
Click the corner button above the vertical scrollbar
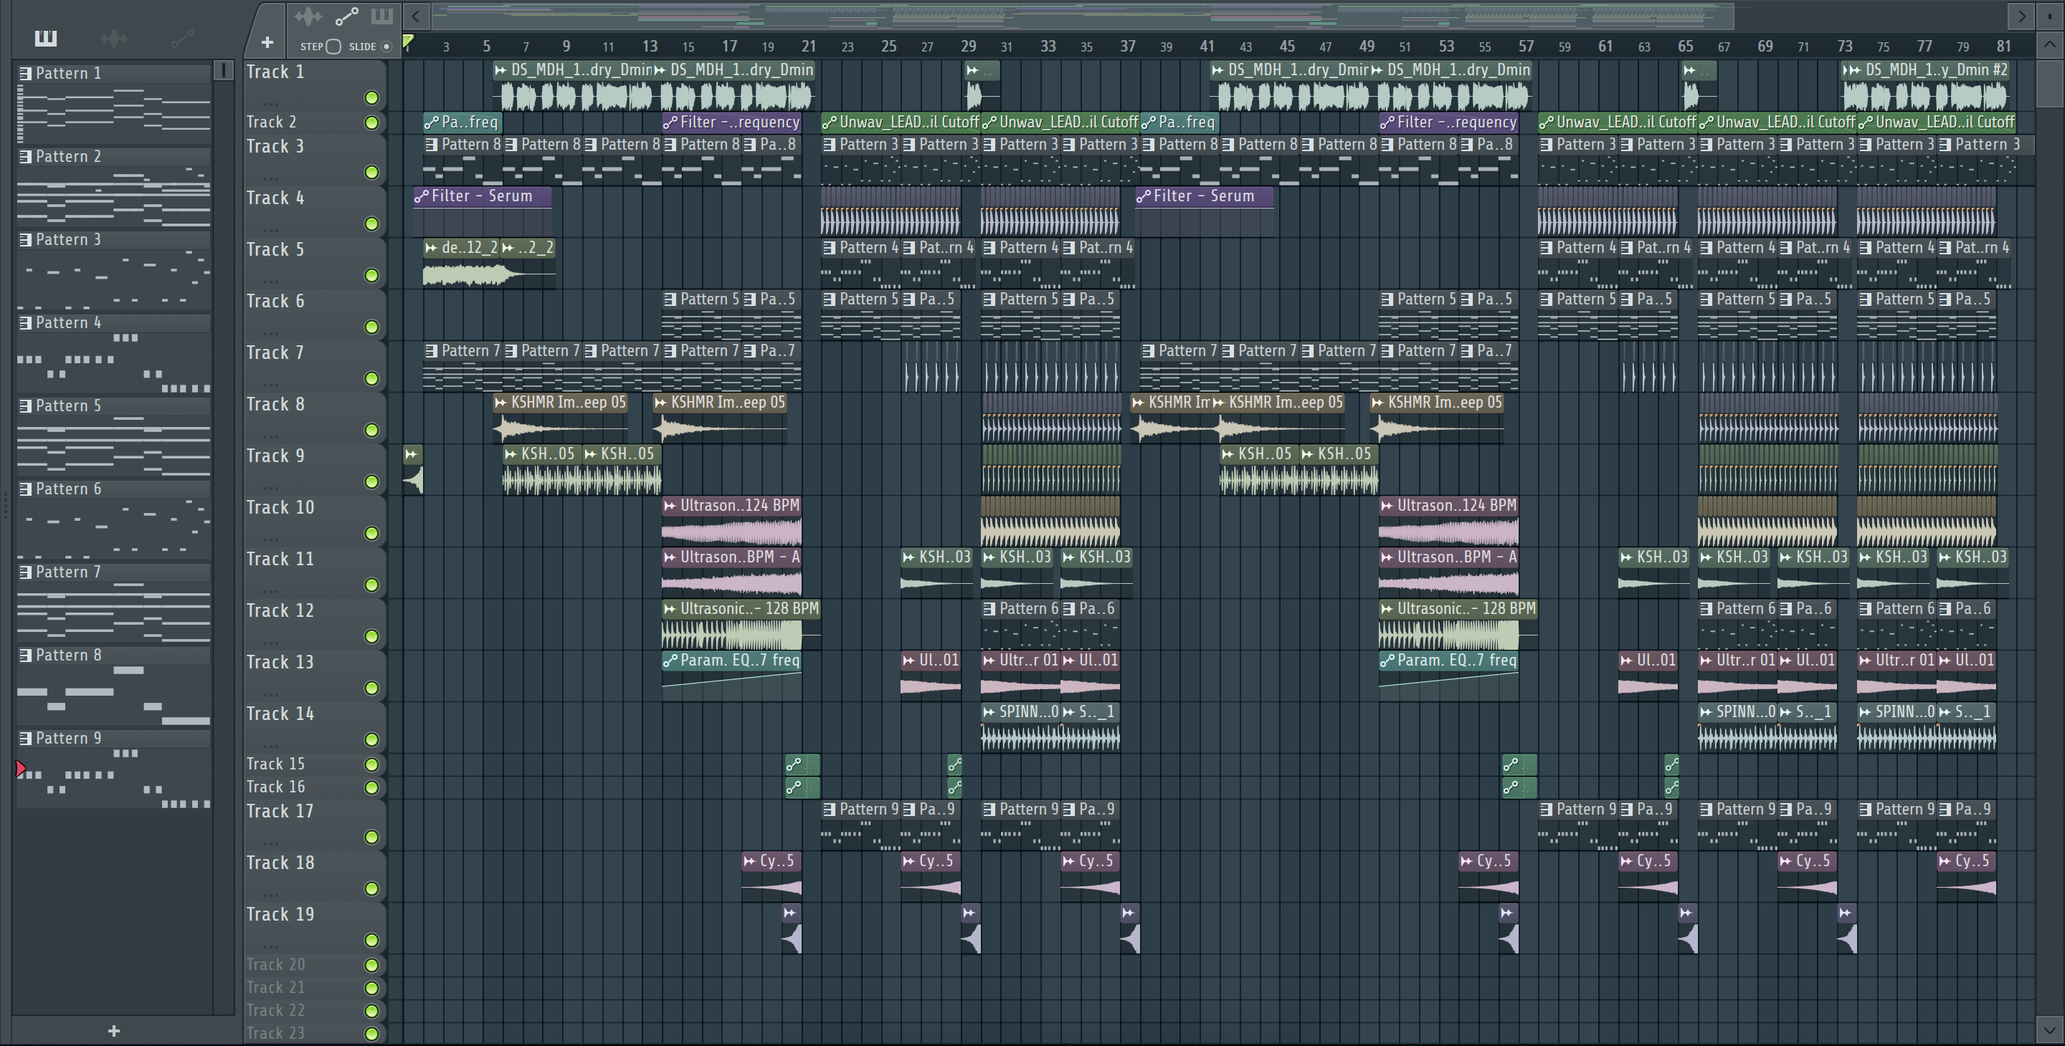coord(2050,16)
